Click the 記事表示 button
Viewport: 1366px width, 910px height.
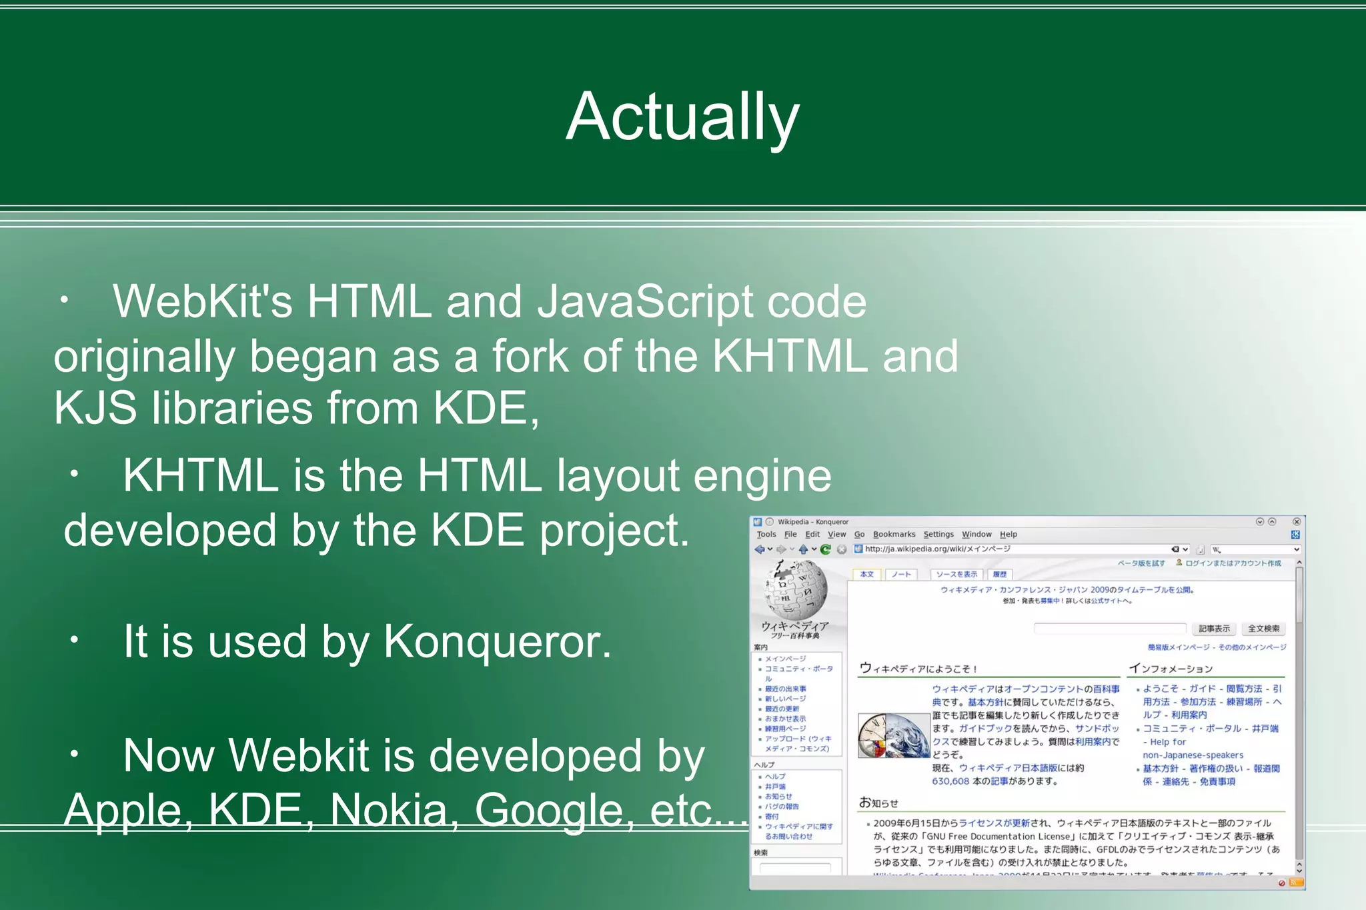1214,629
